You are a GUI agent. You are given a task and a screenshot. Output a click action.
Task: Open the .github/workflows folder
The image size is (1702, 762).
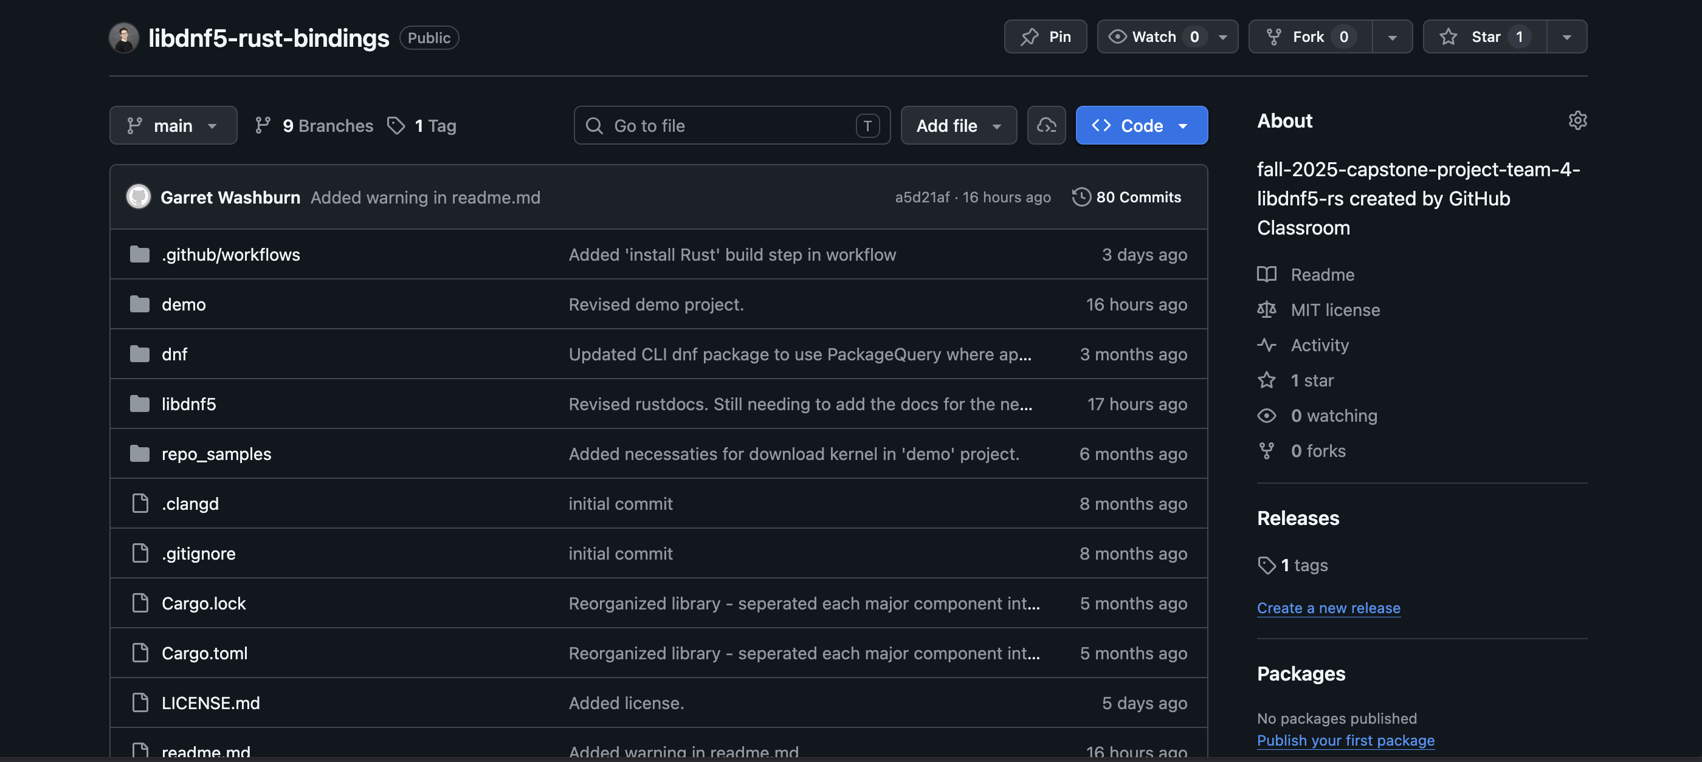[230, 254]
